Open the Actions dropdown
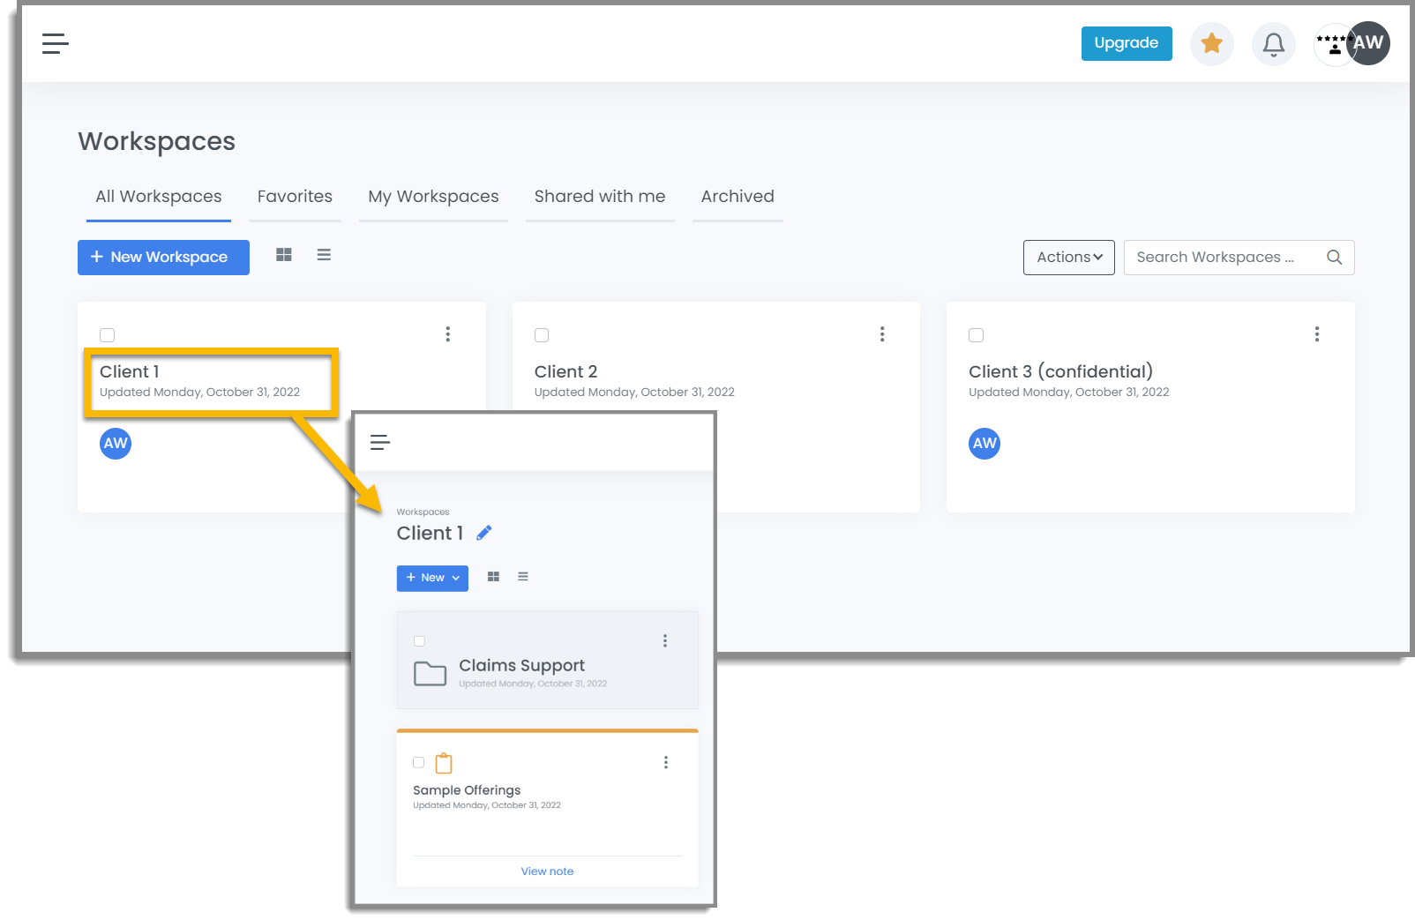The image size is (1415, 920). (x=1068, y=257)
